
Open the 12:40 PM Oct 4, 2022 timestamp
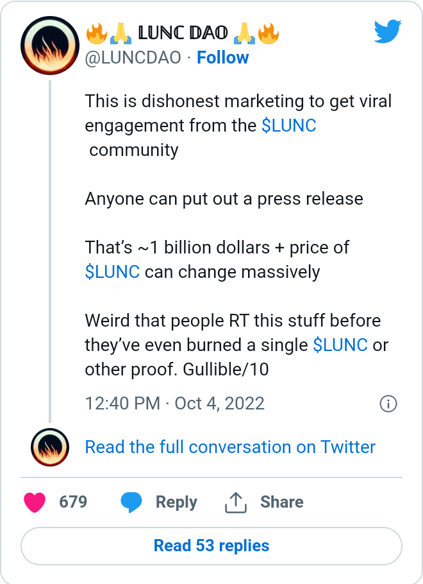click(x=174, y=403)
